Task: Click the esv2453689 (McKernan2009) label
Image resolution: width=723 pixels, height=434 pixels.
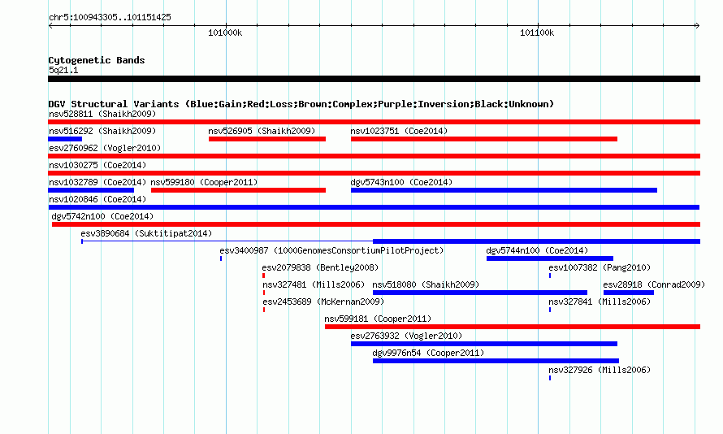Action: (323, 302)
